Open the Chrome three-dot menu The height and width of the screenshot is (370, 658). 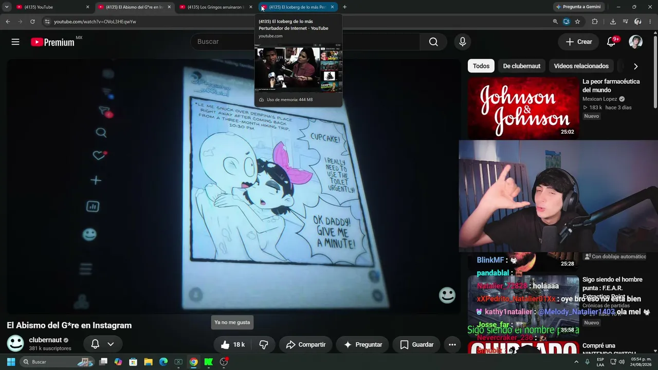(x=650, y=22)
